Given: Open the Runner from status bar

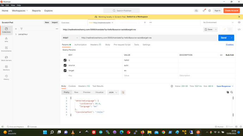Looking at the screenshot, I should 219,127.
